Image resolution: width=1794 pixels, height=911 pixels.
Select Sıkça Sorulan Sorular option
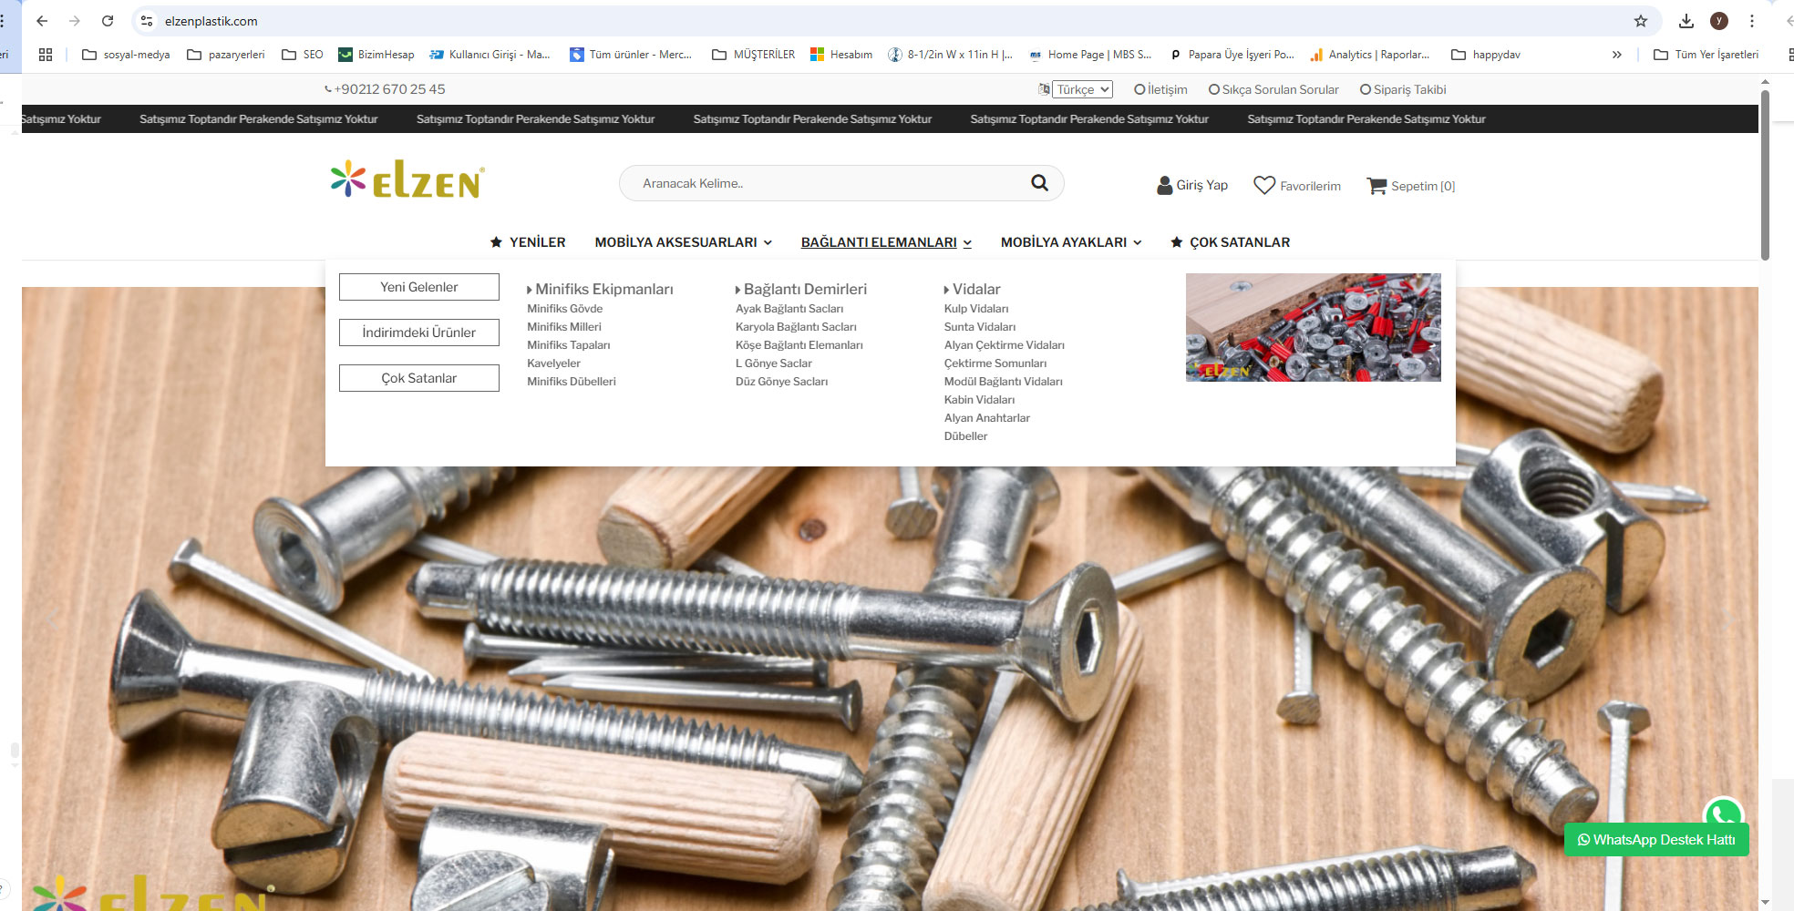click(x=1273, y=89)
